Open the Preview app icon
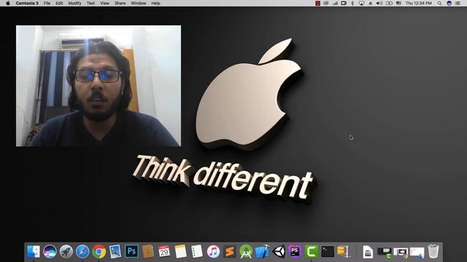Image resolution: width=467 pixels, height=262 pixels. coord(115,252)
